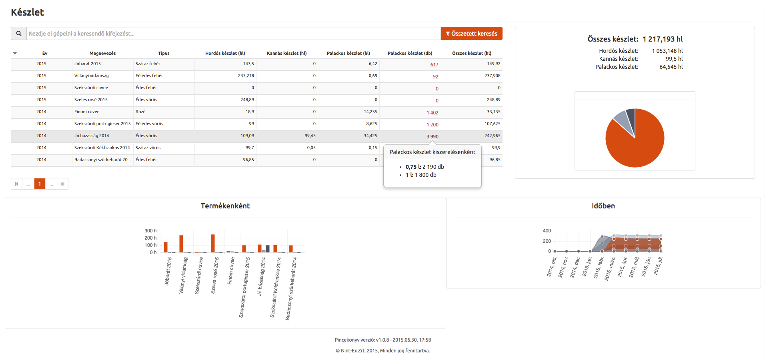Click previous pages ellipsis in pagination
Screen dimensions: 765x358
(28, 184)
